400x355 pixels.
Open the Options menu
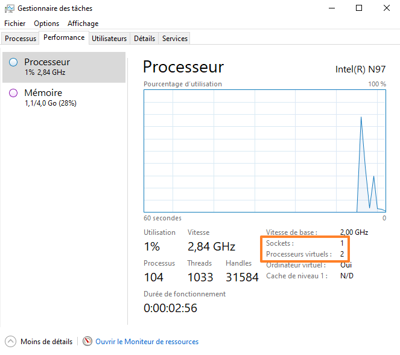[46, 24]
